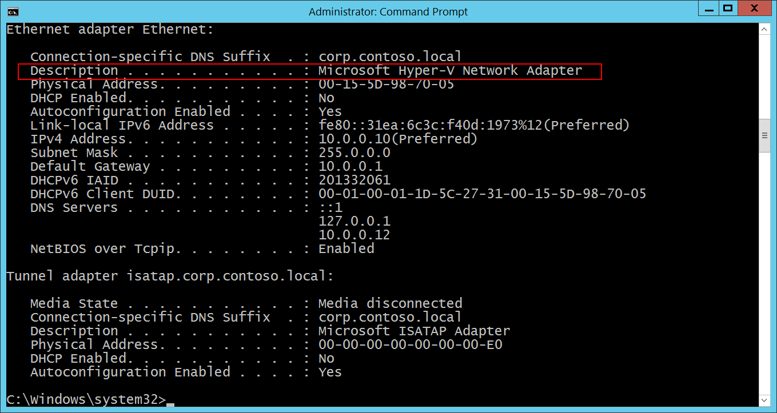Viewport: 777px width, 413px height.
Task: Click the scrollbar track above the thumb
Action: pyautogui.click(x=764, y=74)
